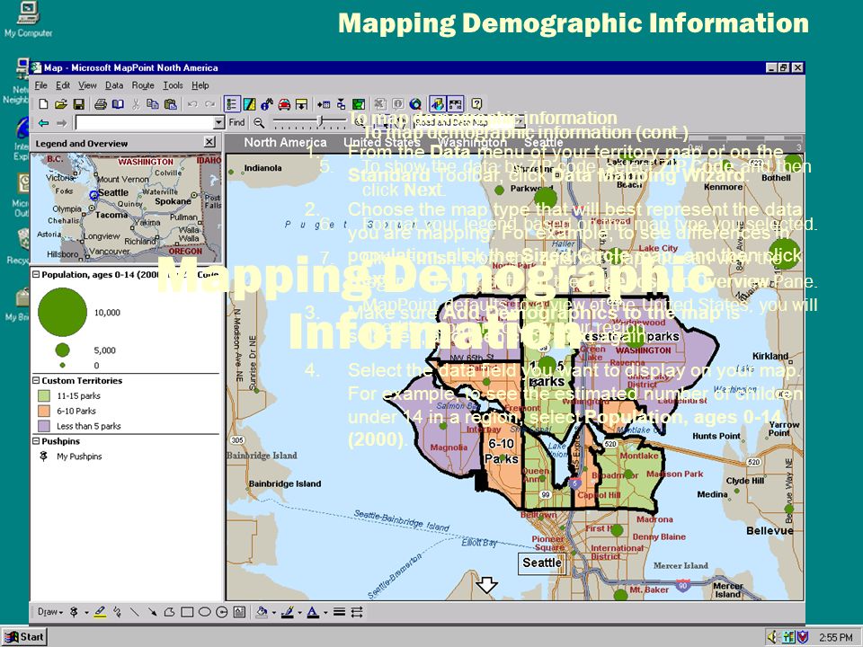Open Find Nearby Places binoculars icon
This screenshot has height=647, width=863.
(267, 104)
